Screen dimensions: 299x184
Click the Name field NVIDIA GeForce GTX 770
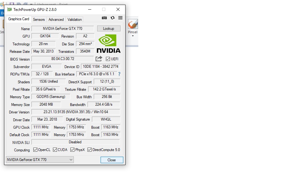[x=63, y=29]
